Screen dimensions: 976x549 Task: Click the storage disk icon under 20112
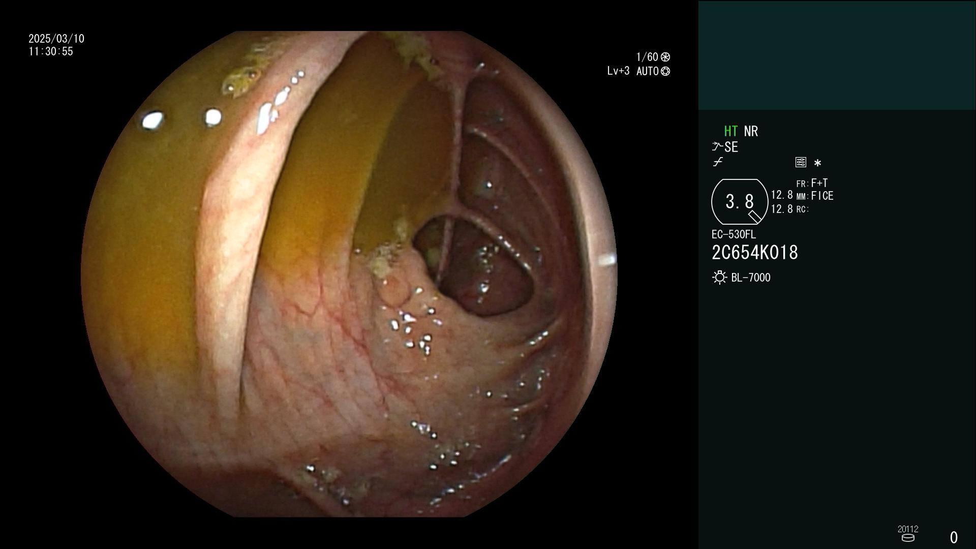(x=907, y=538)
